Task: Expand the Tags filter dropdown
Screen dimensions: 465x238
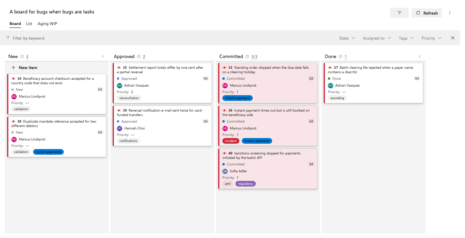Action: 406,38
